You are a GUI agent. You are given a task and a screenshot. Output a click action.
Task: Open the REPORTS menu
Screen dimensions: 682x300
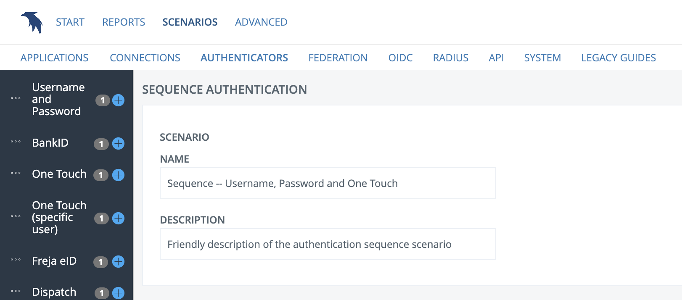(x=124, y=22)
